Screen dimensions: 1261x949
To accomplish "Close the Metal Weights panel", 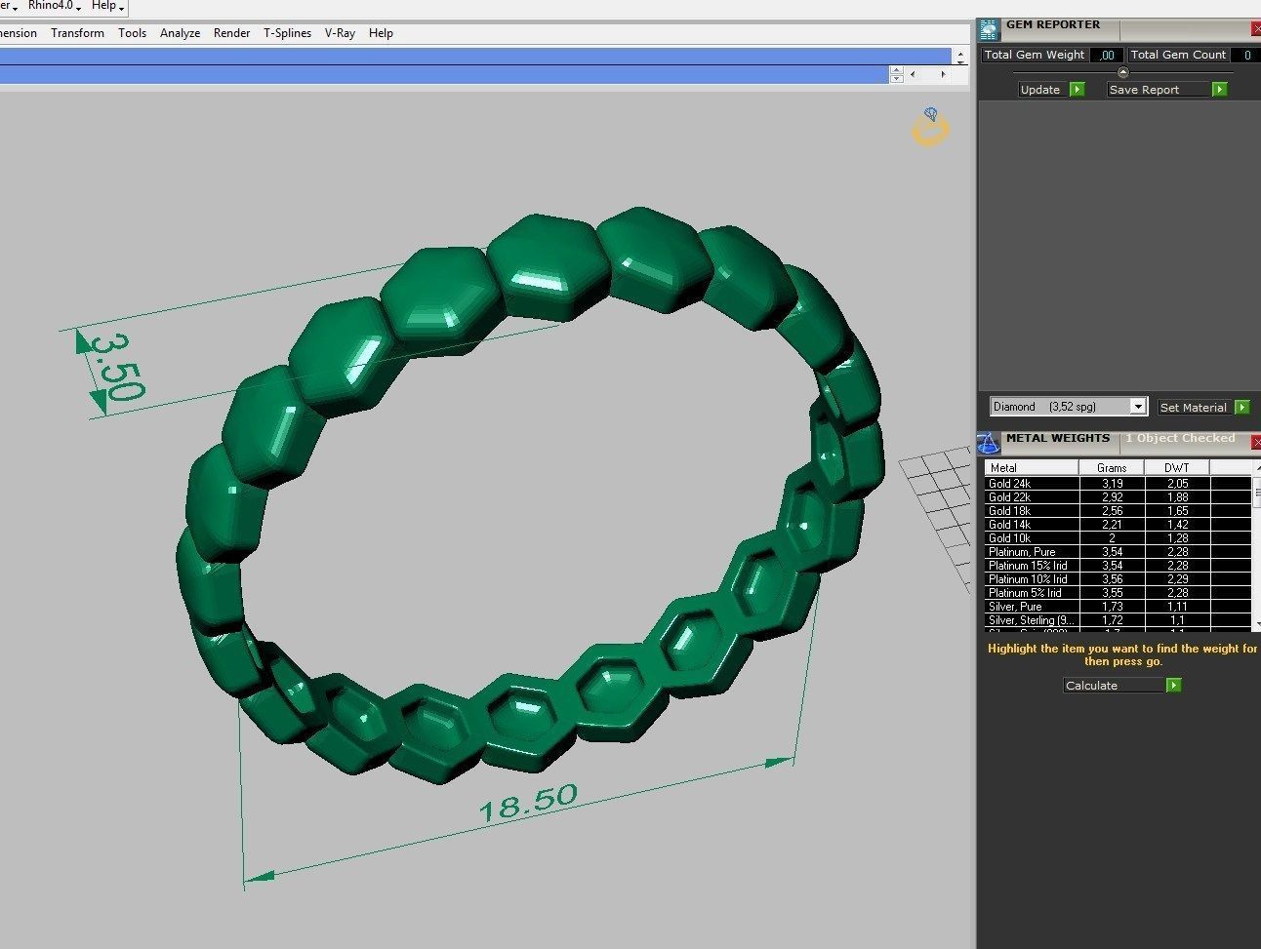I will pyautogui.click(x=1256, y=443).
